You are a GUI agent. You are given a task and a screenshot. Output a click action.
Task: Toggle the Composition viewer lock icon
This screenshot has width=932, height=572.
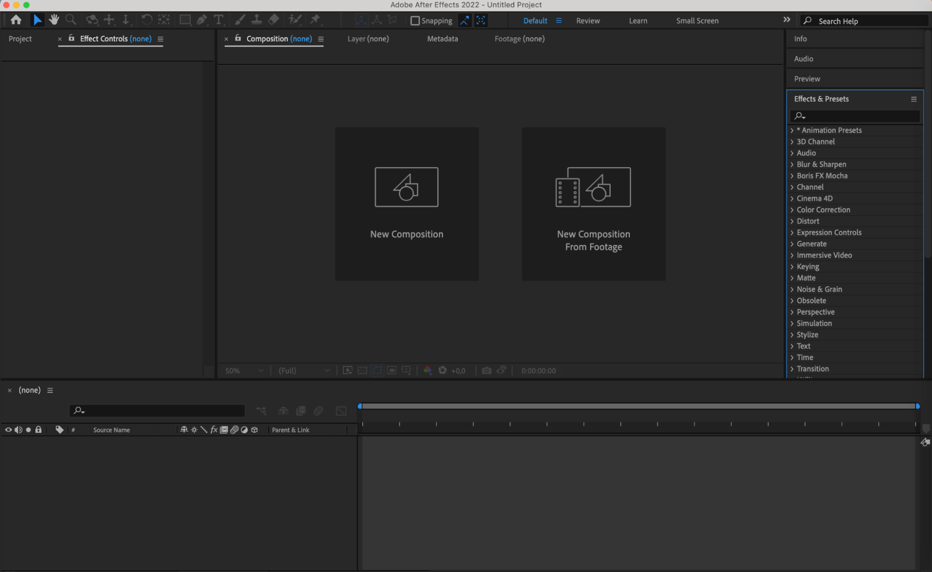click(x=238, y=38)
